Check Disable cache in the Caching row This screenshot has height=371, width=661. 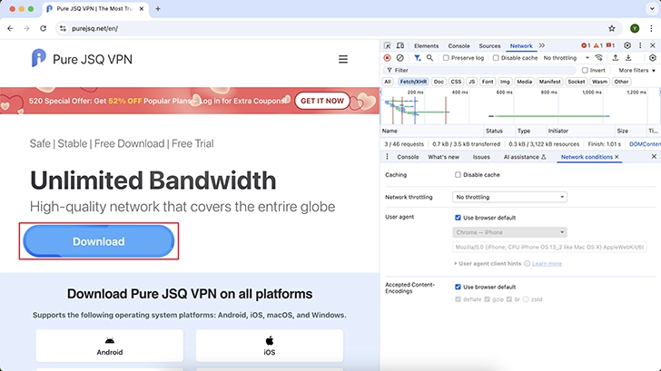click(459, 175)
